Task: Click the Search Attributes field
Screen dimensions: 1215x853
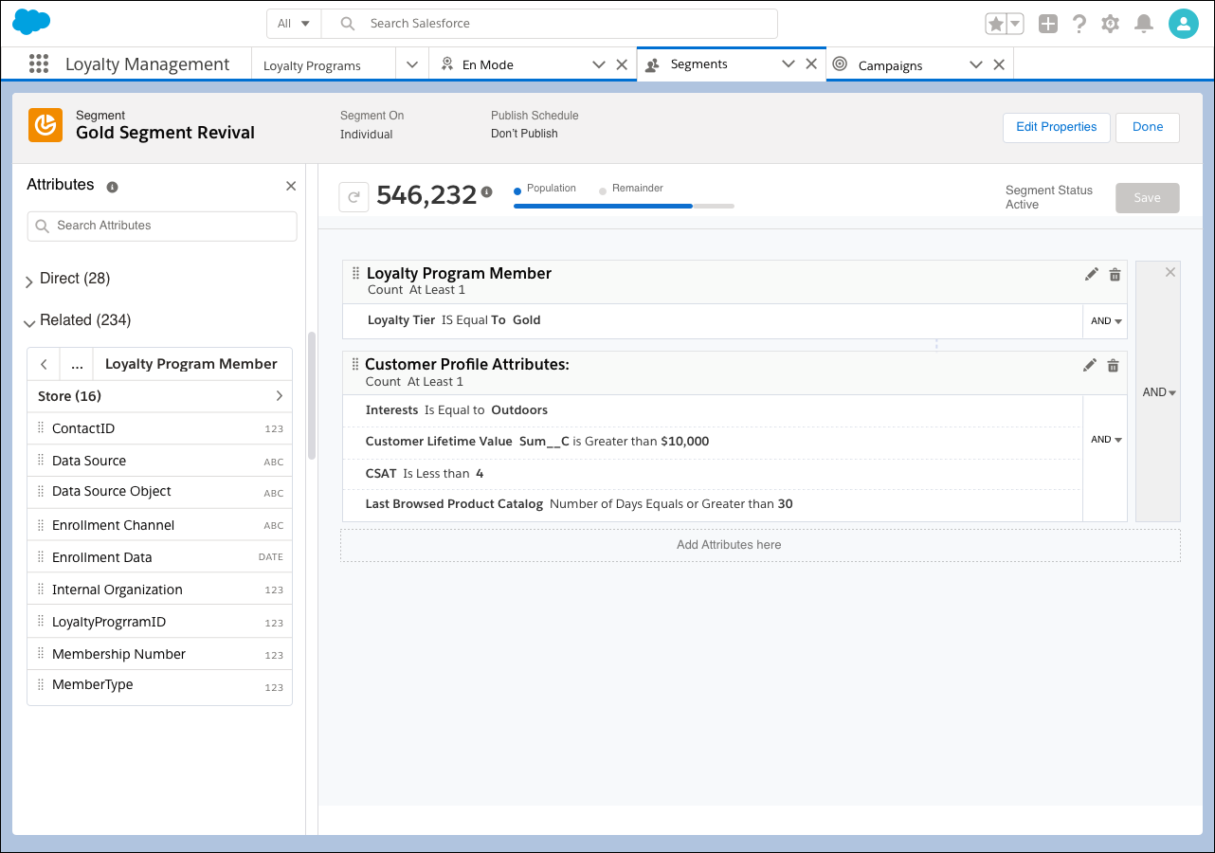Action: tap(161, 226)
